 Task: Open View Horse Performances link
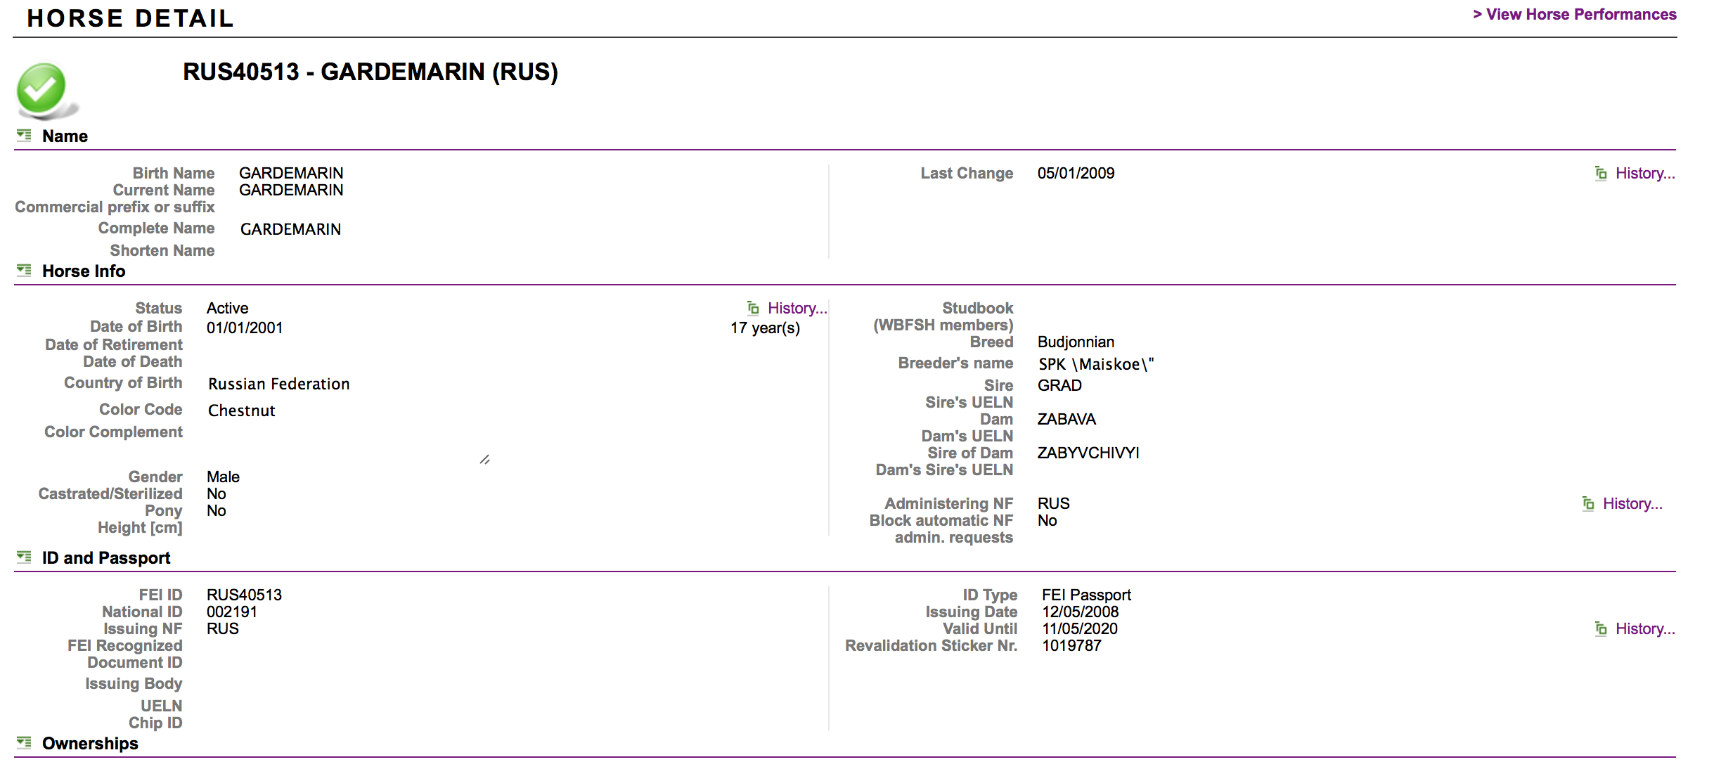[x=1574, y=15]
